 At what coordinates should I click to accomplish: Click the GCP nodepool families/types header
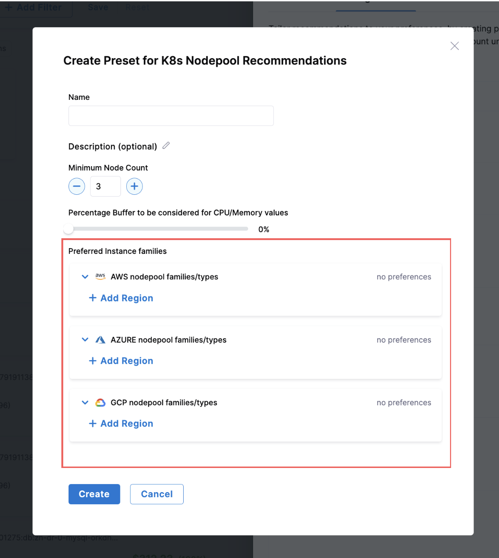(164, 403)
